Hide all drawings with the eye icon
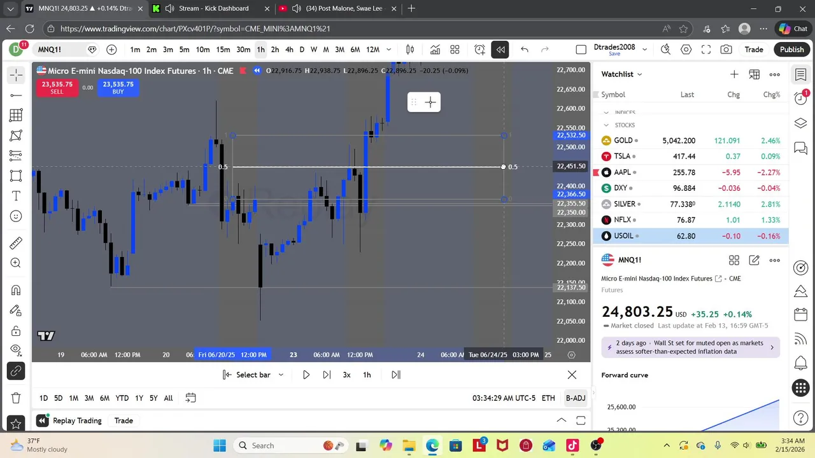This screenshot has height=458, width=815. click(16, 349)
